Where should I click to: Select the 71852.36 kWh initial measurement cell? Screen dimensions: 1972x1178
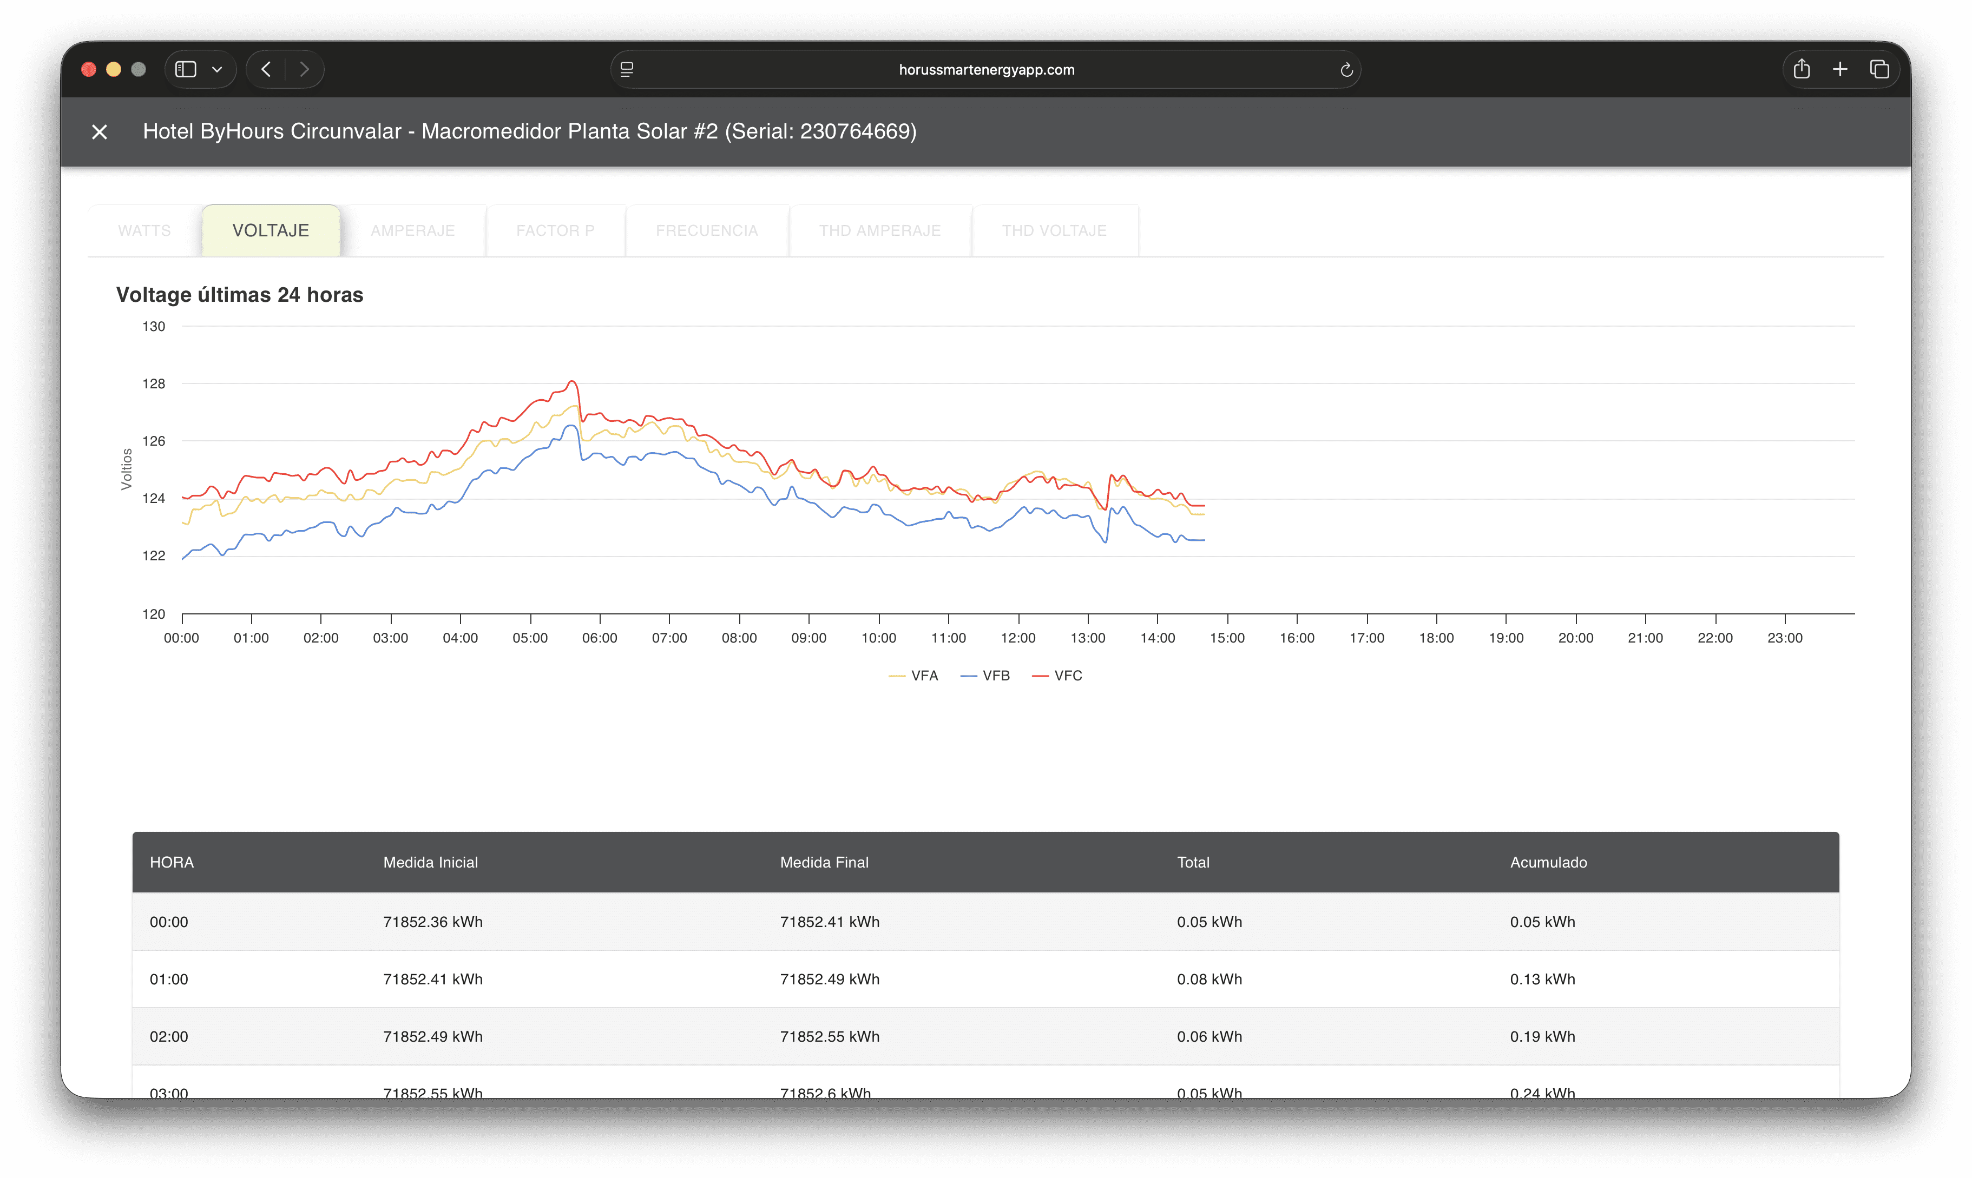pyautogui.click(x=433, y=922)
